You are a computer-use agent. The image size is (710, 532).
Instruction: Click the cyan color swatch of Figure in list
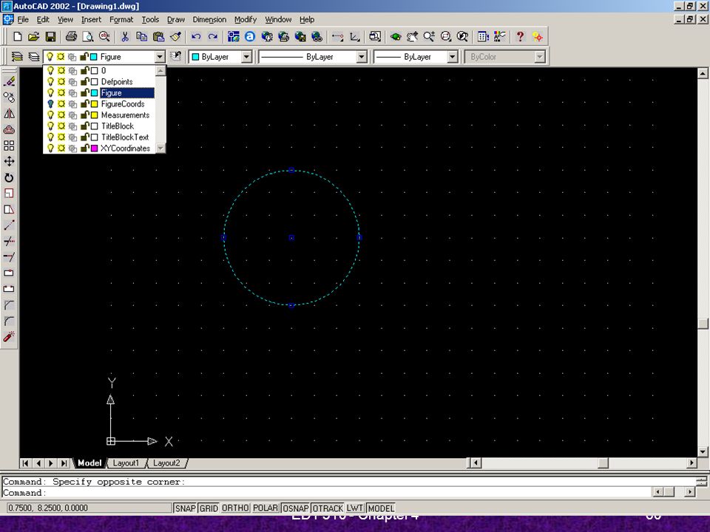94,93
